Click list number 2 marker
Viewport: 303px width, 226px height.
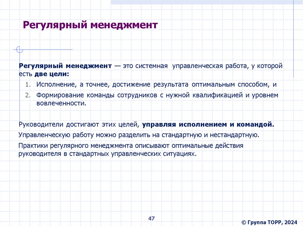pos(28,95)
